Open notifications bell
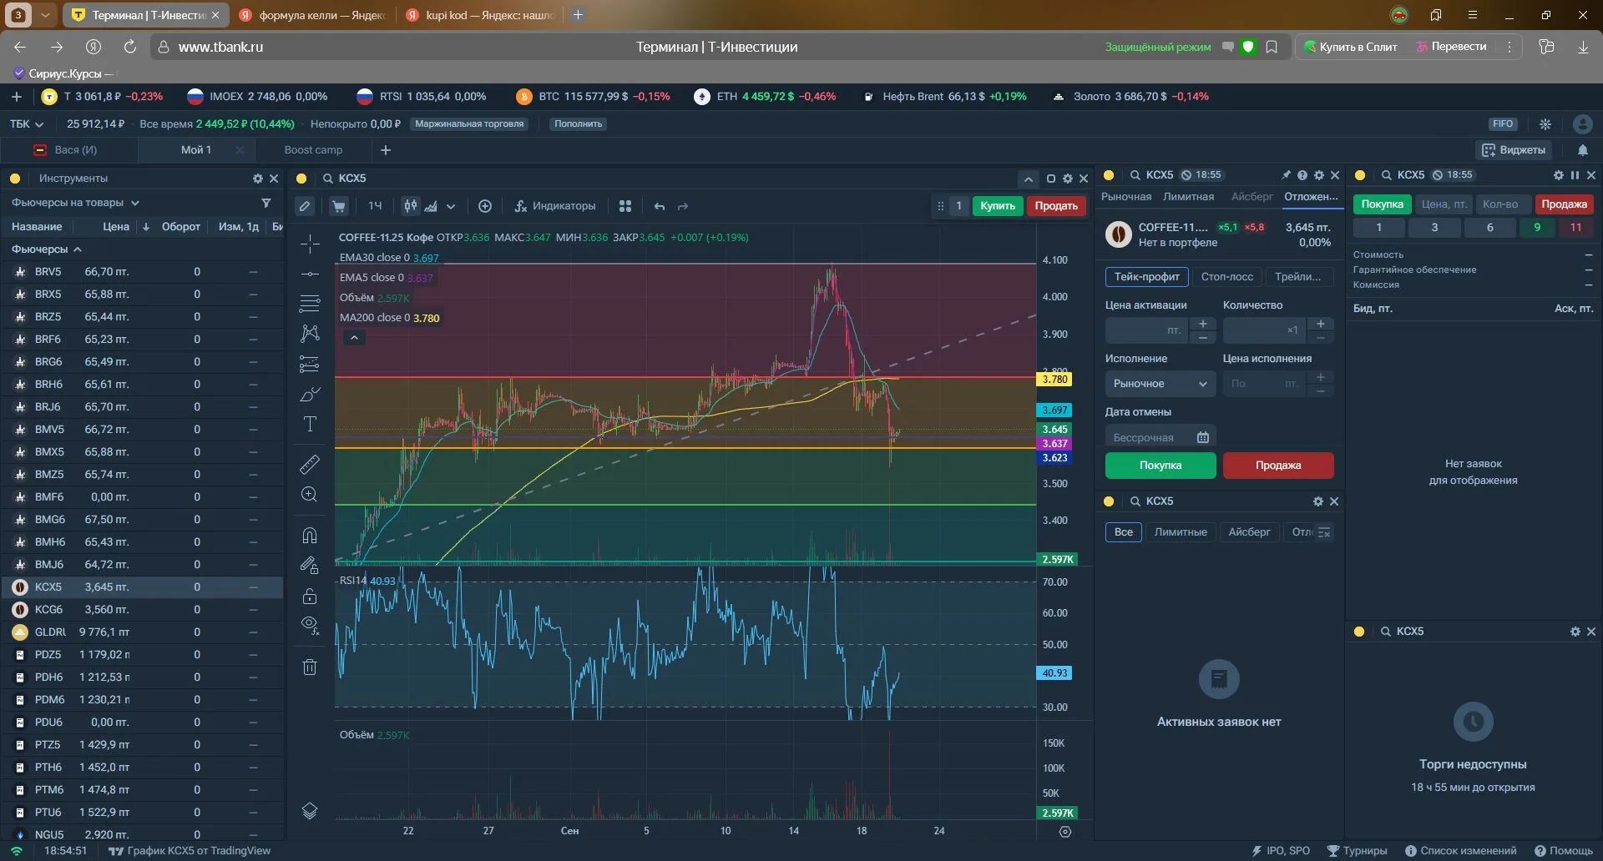This screenshot has height=861, width=1603. tap(1583, 150)
